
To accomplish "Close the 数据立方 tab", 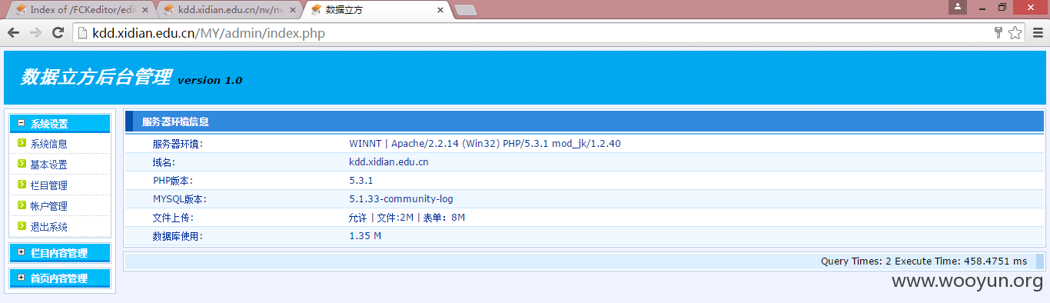I will [x=440, y=10].
